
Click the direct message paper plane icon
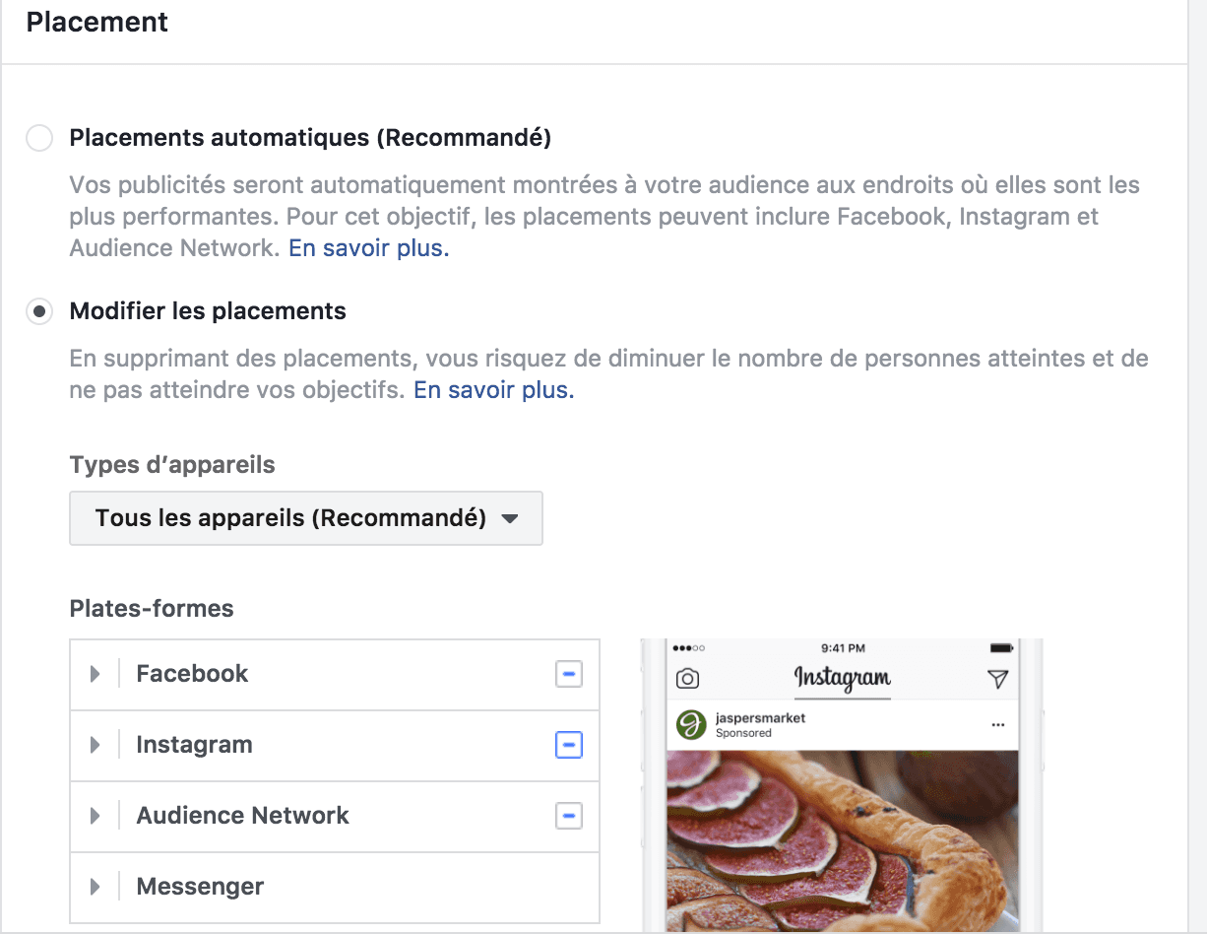tap(997, 679)
